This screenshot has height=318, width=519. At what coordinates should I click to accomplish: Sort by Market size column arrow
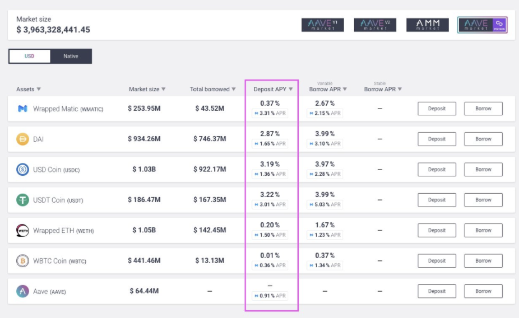163,89
